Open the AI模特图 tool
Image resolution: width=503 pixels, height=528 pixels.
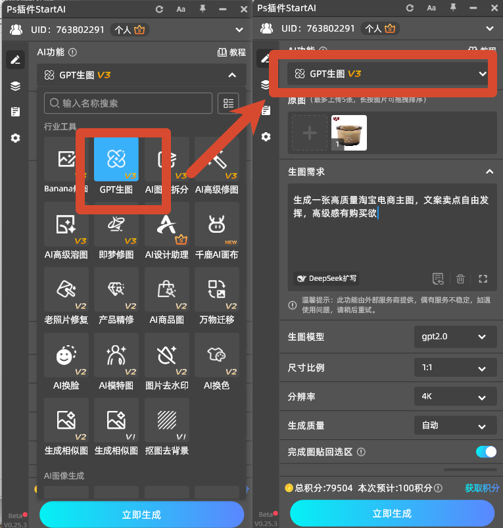pos(116,355)
